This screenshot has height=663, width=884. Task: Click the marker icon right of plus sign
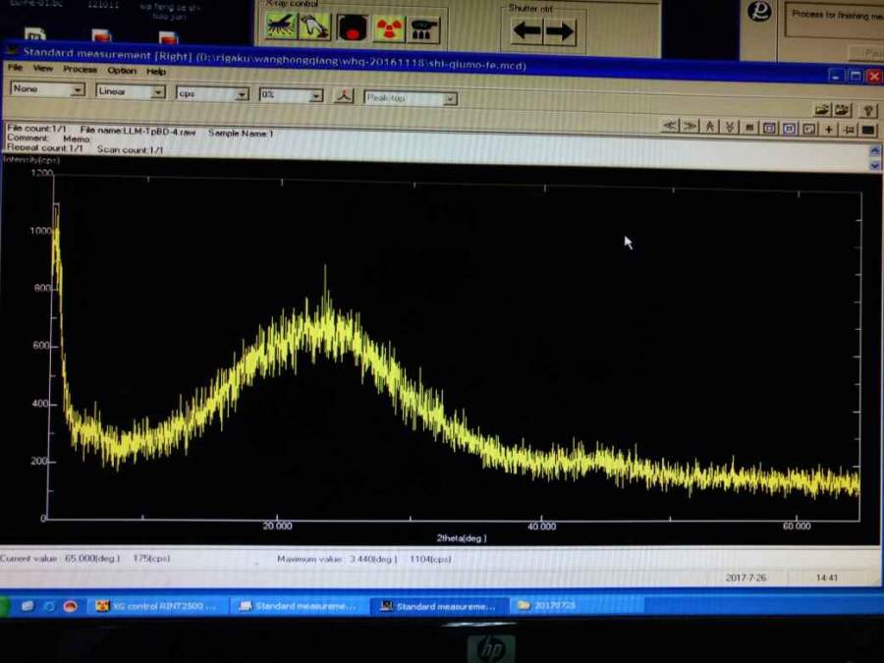(849, 131)
